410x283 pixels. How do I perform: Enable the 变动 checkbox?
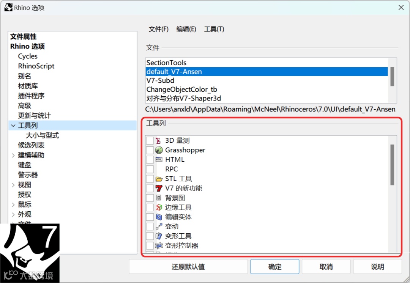pos(150,226)
